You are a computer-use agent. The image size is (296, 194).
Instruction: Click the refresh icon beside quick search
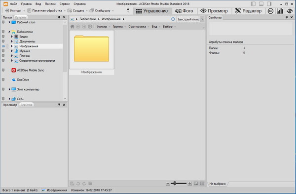(173, 19)
